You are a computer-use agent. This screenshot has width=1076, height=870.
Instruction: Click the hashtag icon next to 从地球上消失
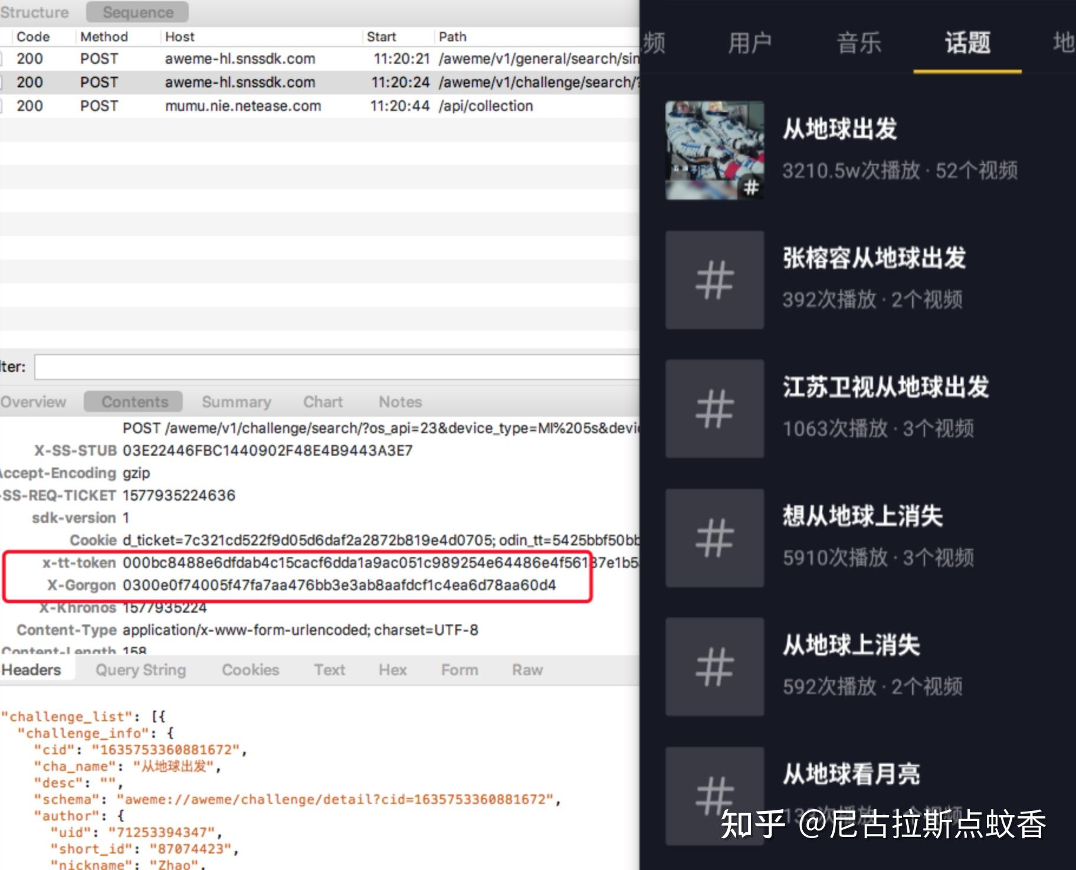pyautogui.click(x=714, y=666)
